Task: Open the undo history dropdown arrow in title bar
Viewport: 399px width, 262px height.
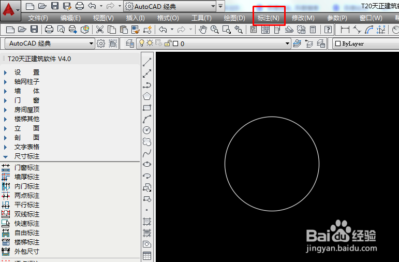Action: [101, 6]
